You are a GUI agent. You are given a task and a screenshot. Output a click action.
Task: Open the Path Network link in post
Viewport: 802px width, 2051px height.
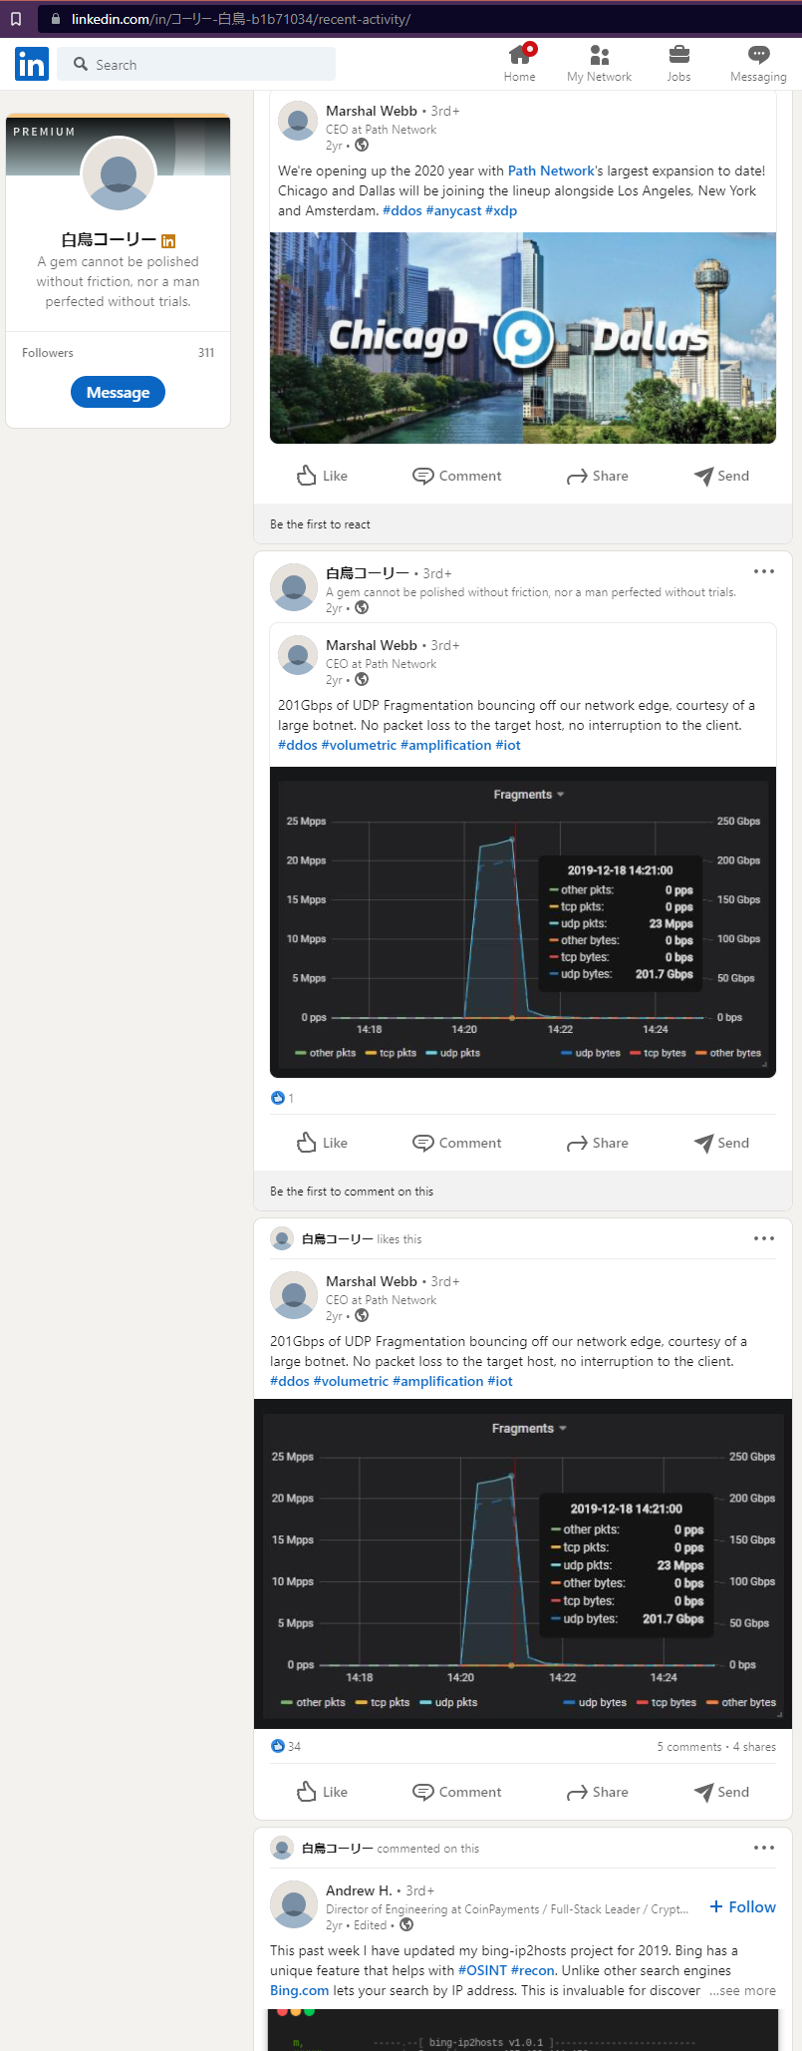(551, 171)
